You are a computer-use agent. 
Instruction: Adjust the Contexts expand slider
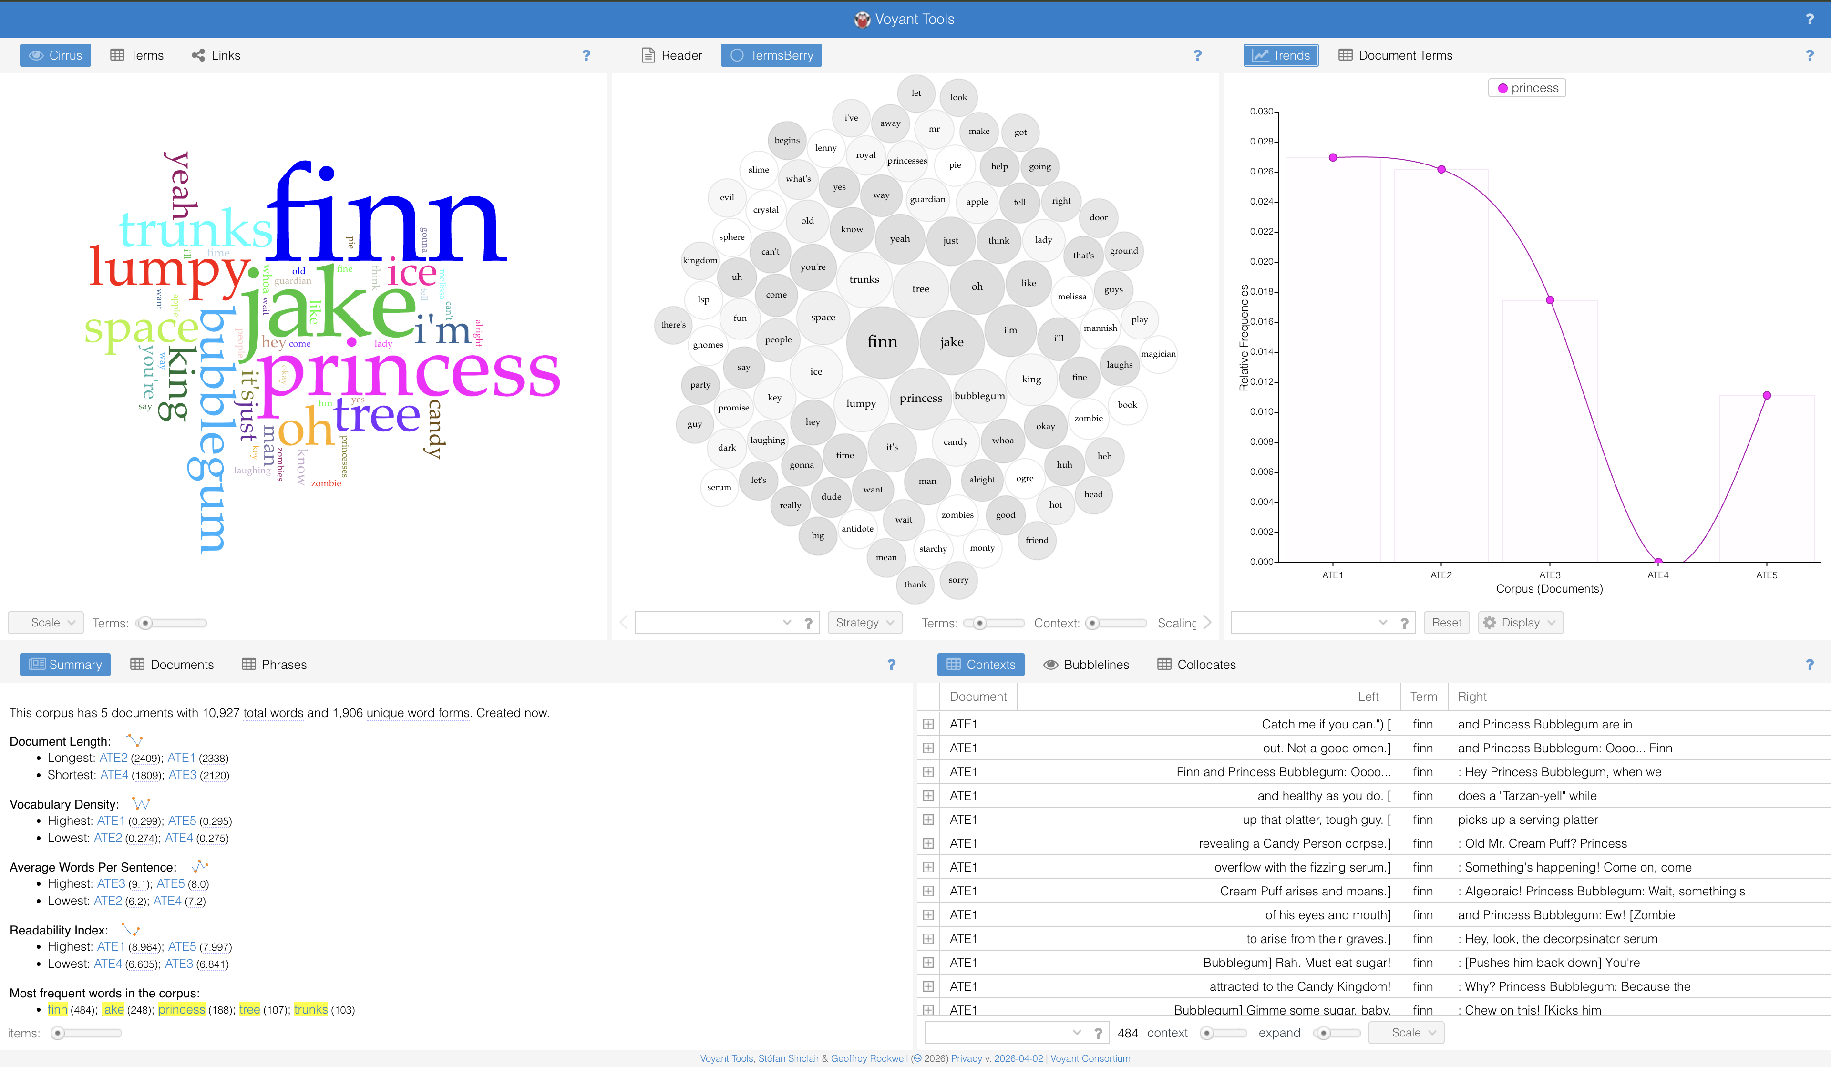pyautogui.click(x=1337, y=1033)
